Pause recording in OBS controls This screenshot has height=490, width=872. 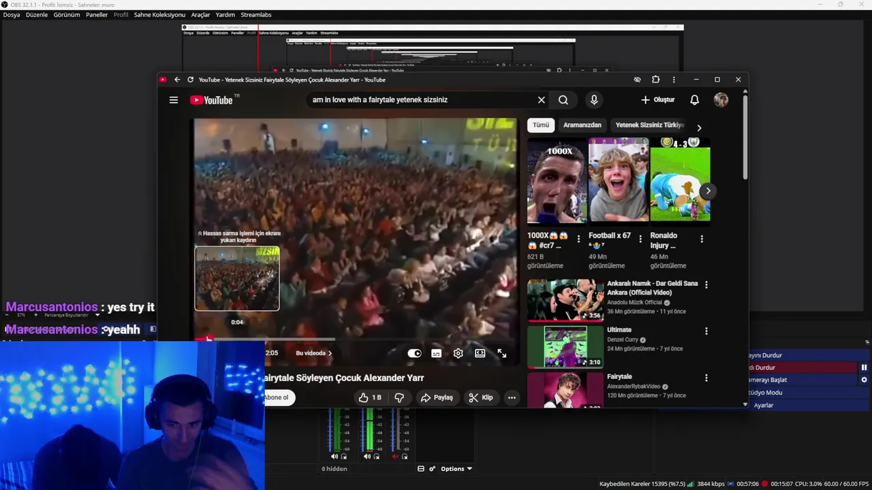[864, 367]
